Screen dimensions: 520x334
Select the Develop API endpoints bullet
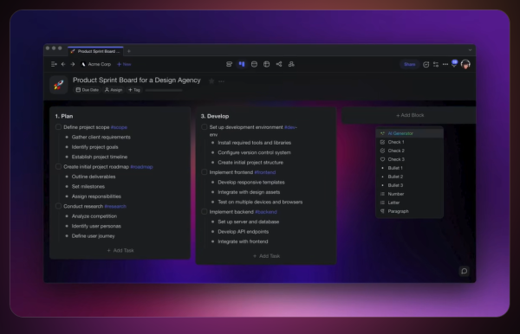tap(243, 232)
